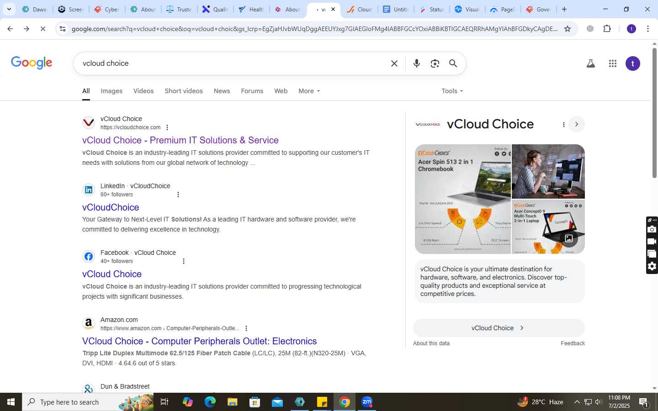Close the current vcloud choice browser tab

(333, 9)
